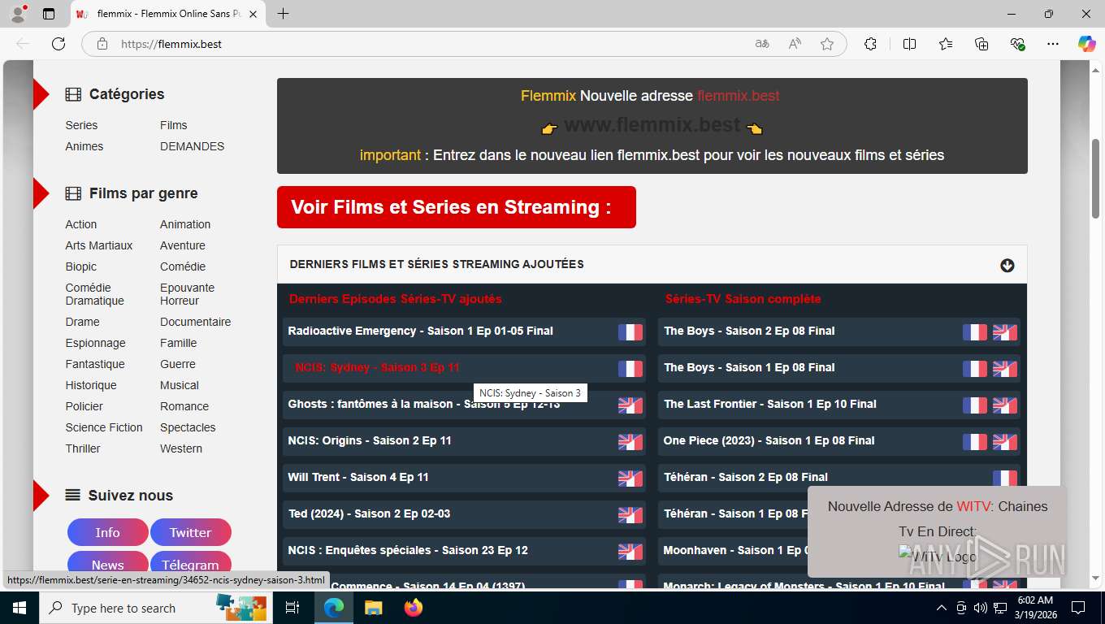Open Radioactive Emergency Saison 1 episode link
Viewport: 1105px width, 624px height.
pyautogui.click(x=420, y=331)
